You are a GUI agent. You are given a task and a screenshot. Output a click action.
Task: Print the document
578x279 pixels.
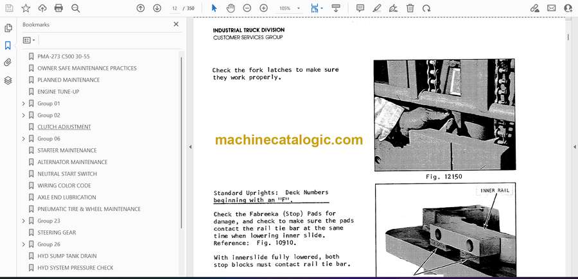click(58, 8)
